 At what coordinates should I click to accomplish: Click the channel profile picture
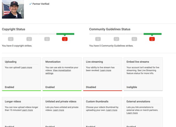click(x=13, y=9)
